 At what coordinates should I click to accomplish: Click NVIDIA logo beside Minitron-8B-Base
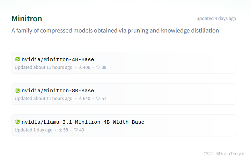pos(17,91)
